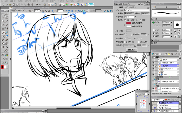182x113 pixels.
Task: Rotate canvas counterclockwise with blue arrow
Action: (x=53, y=11)
